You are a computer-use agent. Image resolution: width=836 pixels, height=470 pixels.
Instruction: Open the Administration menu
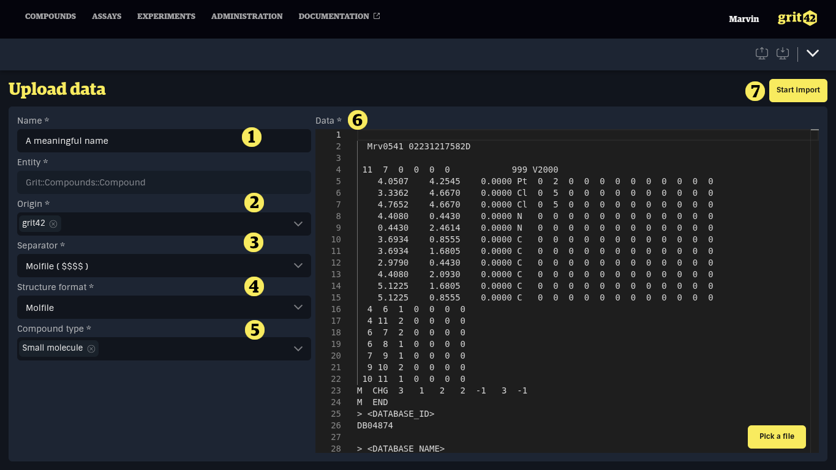[x=247, y=17]
